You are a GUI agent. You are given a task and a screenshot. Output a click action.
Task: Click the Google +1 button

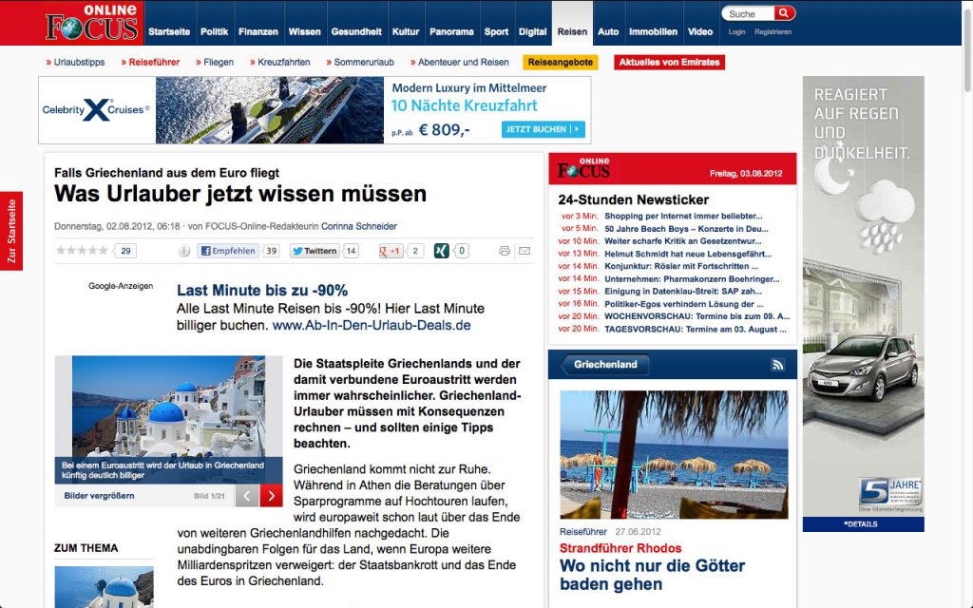tap(391, 251)
